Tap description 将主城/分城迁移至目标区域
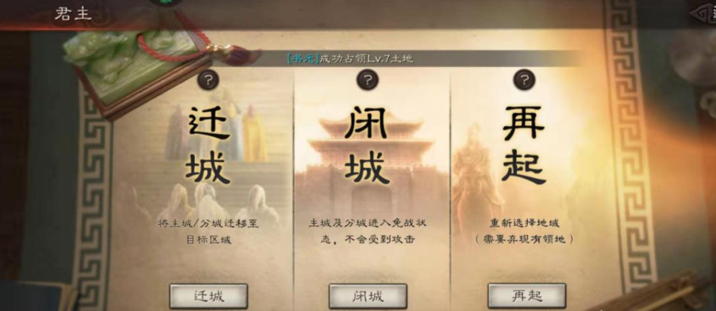 208,231
